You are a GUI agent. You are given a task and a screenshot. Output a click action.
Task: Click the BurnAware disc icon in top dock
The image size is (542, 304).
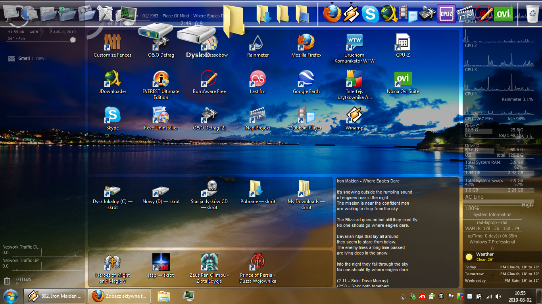[484, 14]
